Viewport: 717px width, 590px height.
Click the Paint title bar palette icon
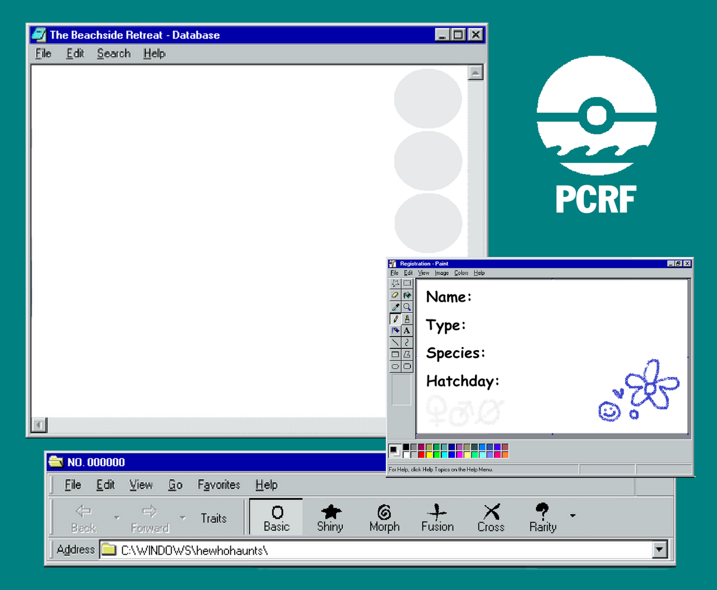click(x=393, y=263)
